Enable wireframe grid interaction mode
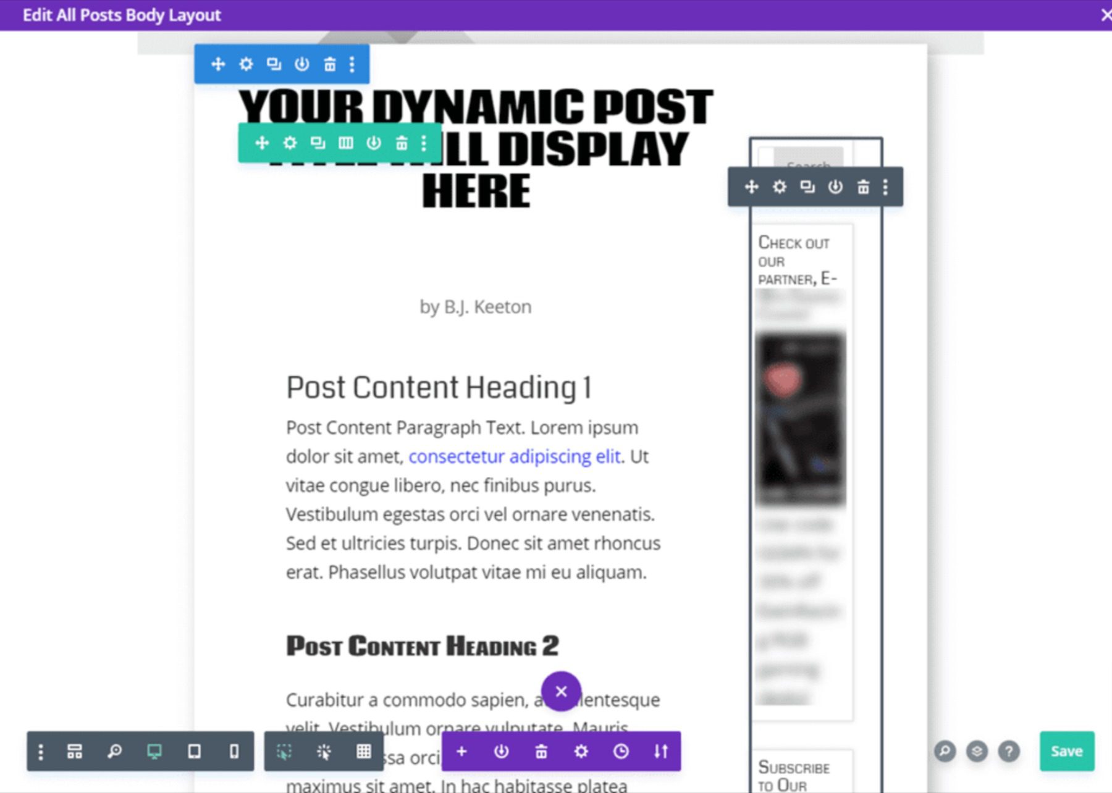The height and width of the screenshot is (793, 1112). tap(363, 752)
